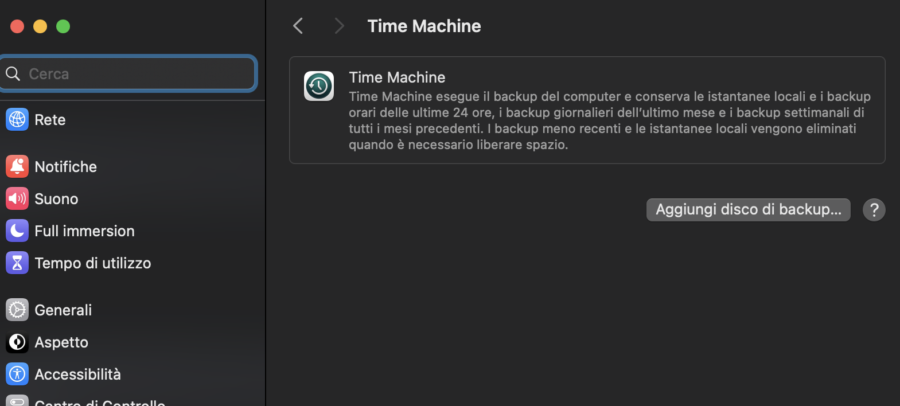Viewport: 900px width, 406px height.
Task: Open Rete settings via the globe icon
Action: (17, 119)
